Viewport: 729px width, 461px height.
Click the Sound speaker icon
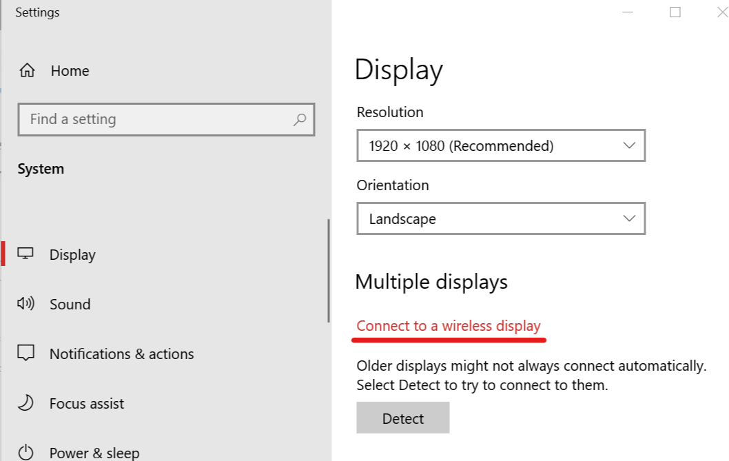click(25, 304)
